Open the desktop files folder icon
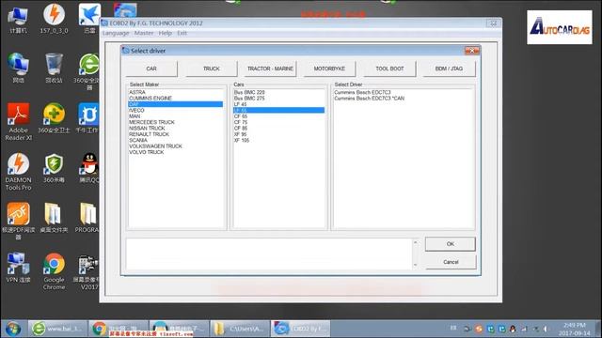Screen dimensions: 602x338 tap(54, 218)
